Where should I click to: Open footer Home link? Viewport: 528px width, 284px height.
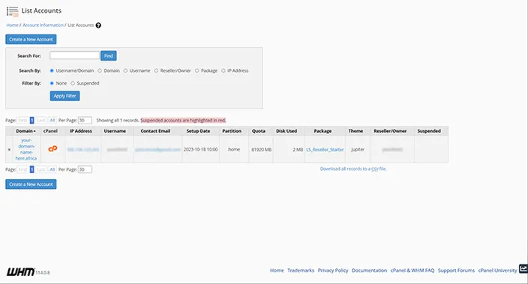click(277, 271)
